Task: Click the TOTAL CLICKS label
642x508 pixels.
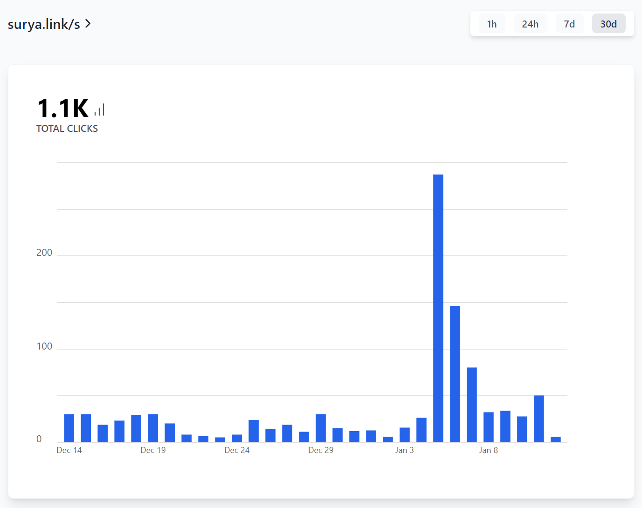Action: coord(67,129)
